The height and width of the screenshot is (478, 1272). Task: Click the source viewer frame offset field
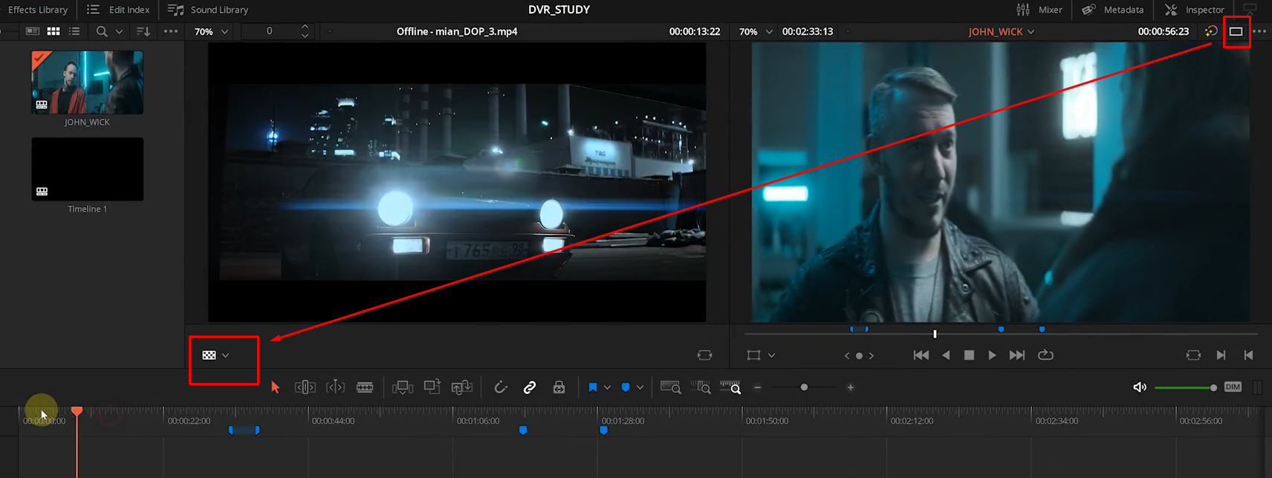click(270, 31)
